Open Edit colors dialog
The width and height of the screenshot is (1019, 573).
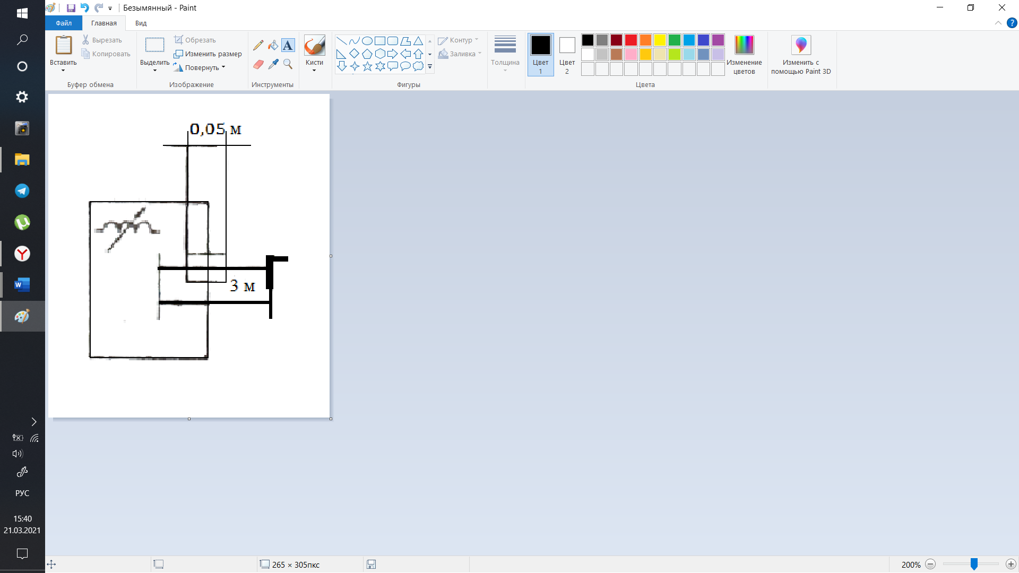[x=744, y=54]
